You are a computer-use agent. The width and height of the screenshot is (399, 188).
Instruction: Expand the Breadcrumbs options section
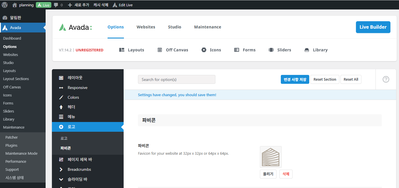(79, 169)
